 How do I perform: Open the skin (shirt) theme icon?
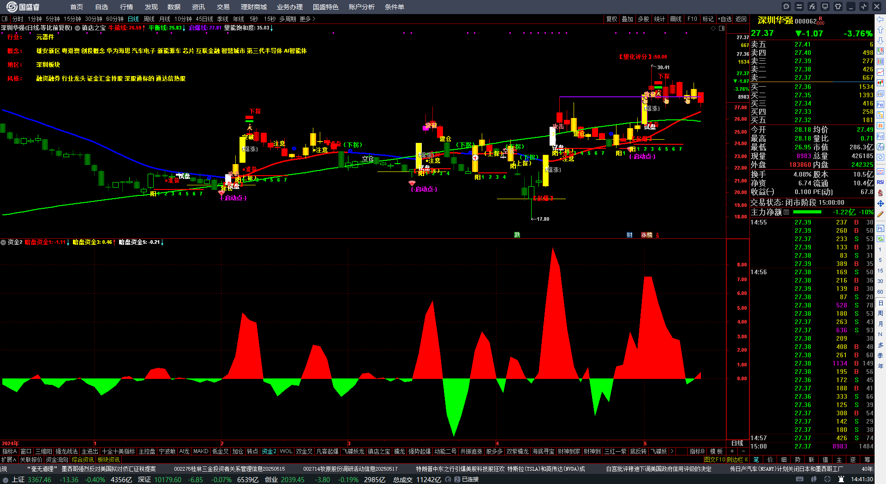click(838, 6)
